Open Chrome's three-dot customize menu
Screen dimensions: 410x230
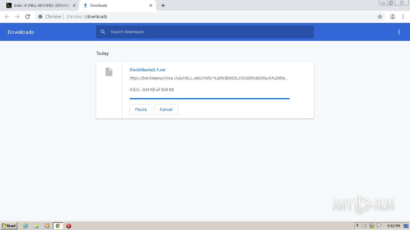403,17
